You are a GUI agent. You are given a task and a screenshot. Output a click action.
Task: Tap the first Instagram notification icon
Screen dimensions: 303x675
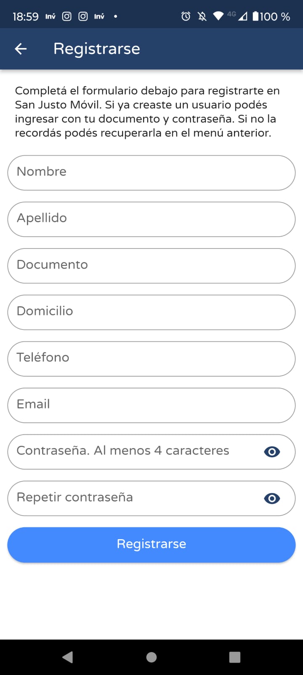pos(67,16)
